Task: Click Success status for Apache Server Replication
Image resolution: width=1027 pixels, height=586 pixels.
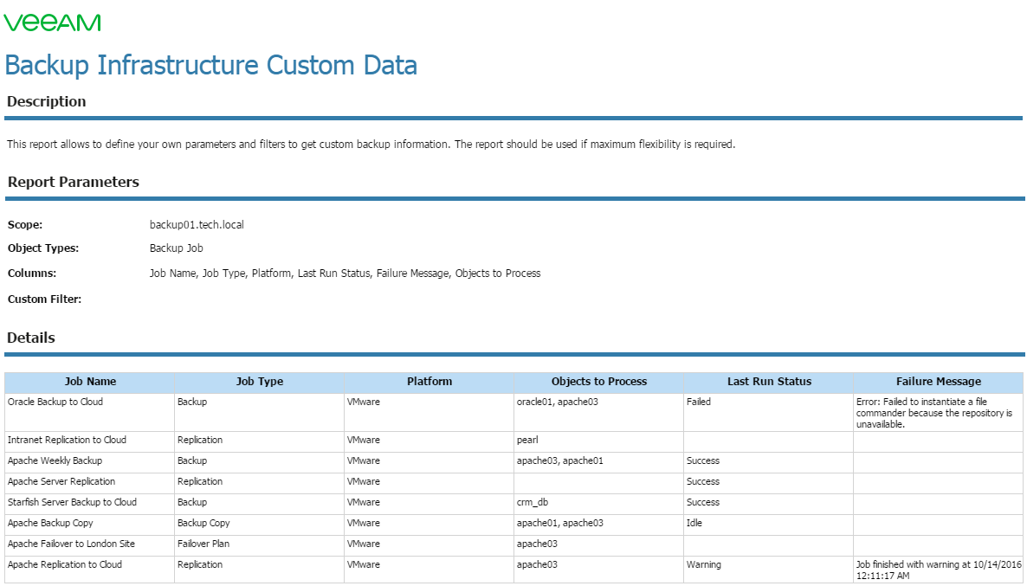Action: [703, 481]
